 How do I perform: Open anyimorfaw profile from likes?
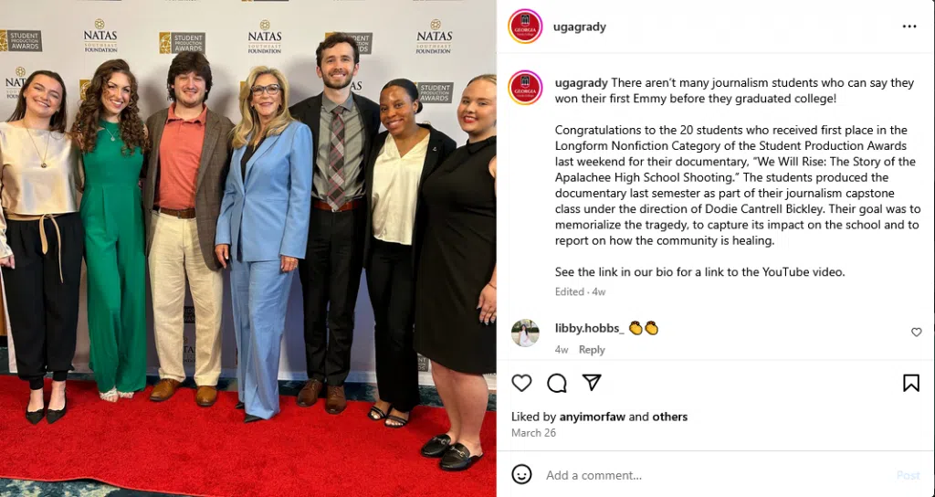(x=592, y=417)
